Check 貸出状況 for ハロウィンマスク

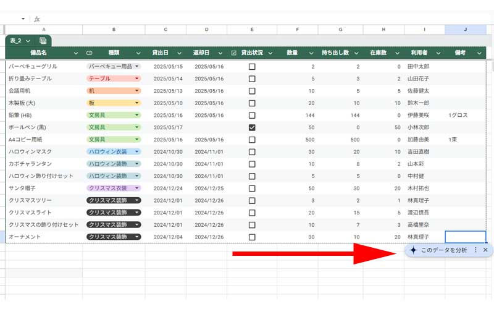(x=252, y=152)
